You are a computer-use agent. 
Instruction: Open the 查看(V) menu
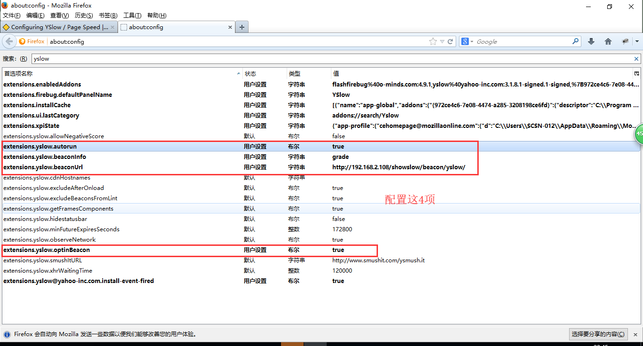[60, 16]
